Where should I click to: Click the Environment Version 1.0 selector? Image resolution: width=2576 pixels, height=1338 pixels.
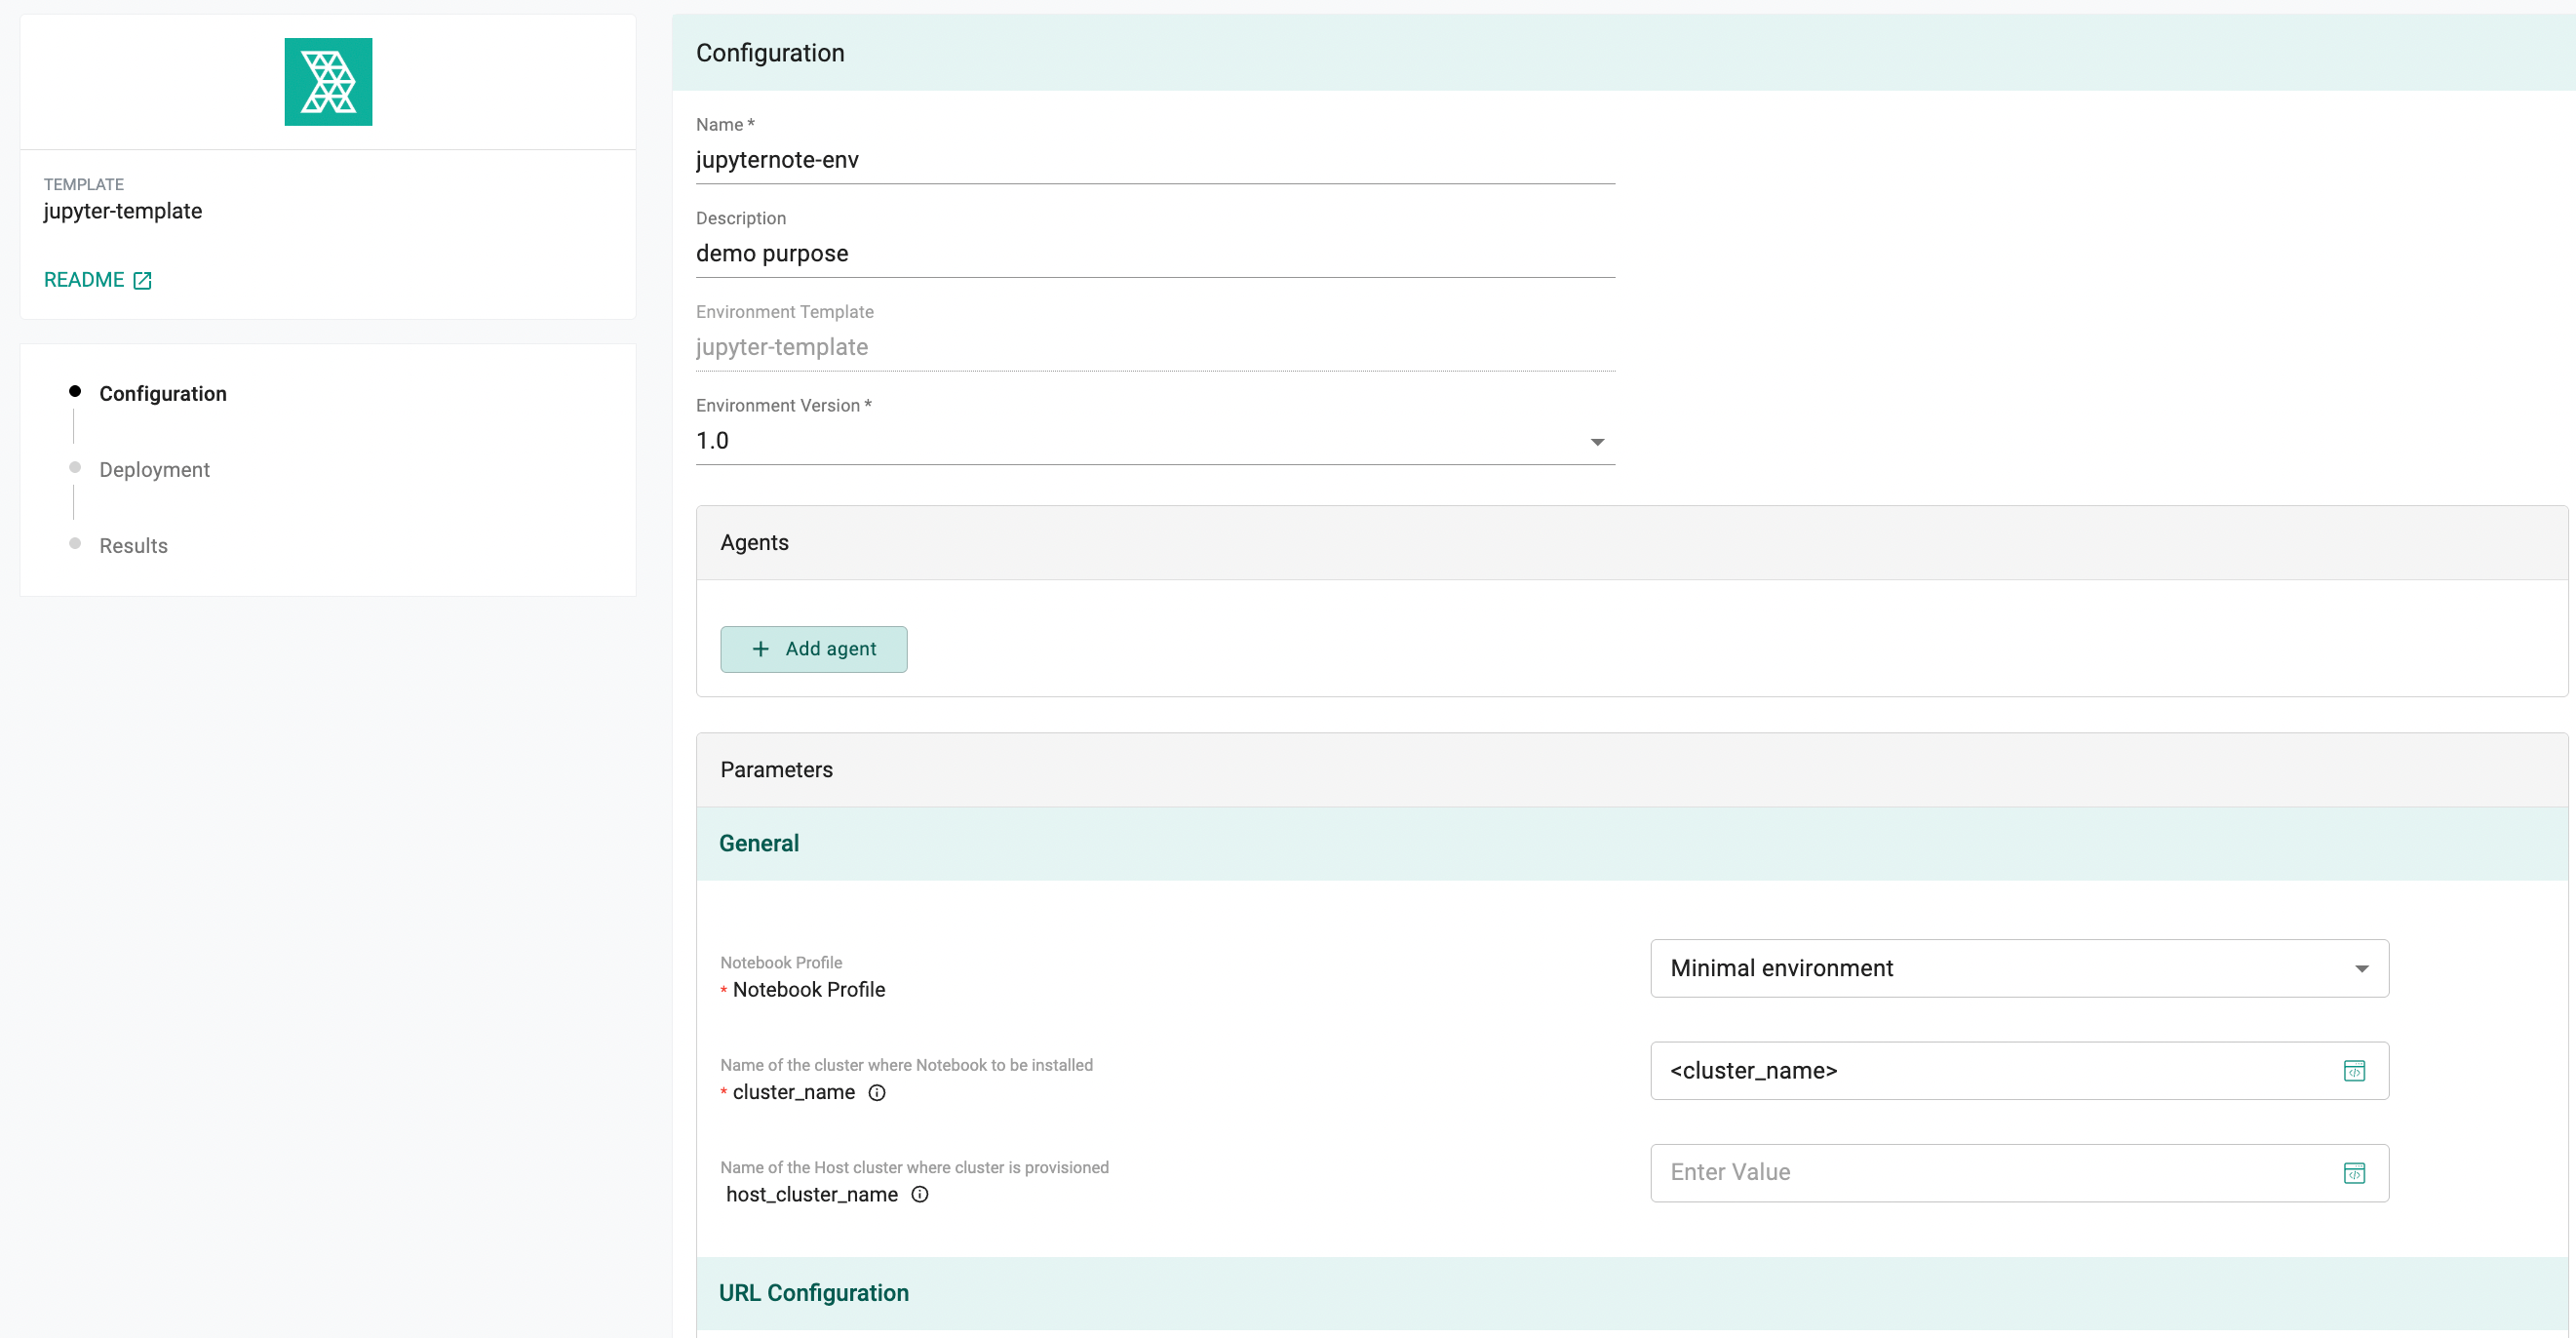coord(1155,441)
